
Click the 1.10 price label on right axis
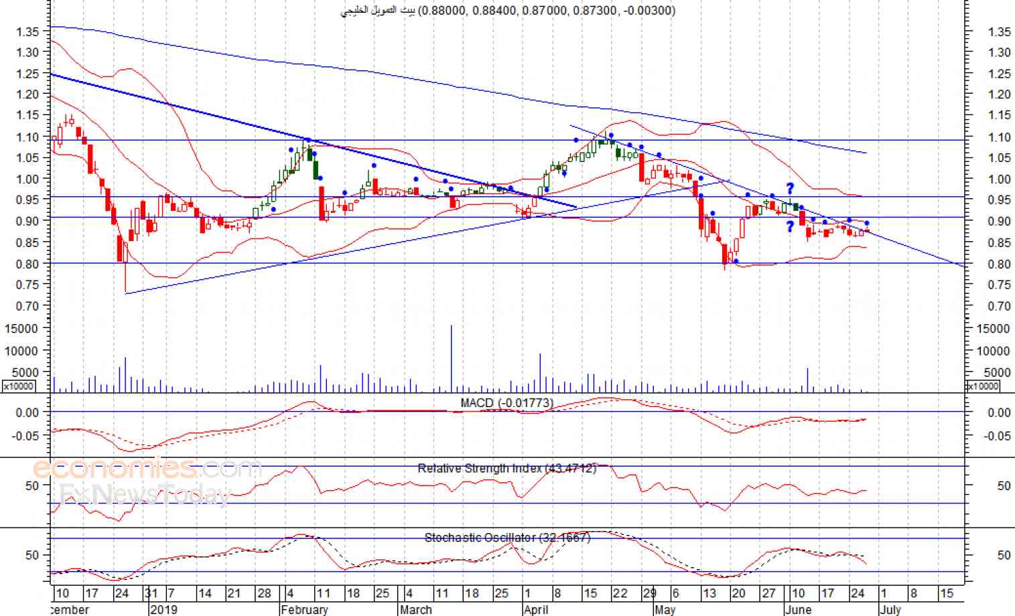(x=1000, y=137)
